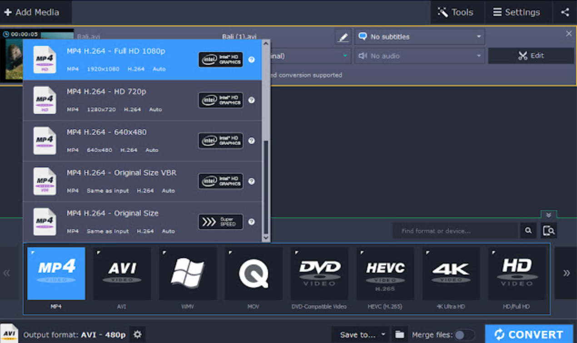Select MP4 H.264 - HD 720p preset
This screenshot has width=577, height=343.
142,100
